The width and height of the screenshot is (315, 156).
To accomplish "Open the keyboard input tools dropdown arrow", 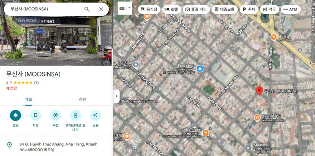I will pyautogui.click(x=130, y=8).
